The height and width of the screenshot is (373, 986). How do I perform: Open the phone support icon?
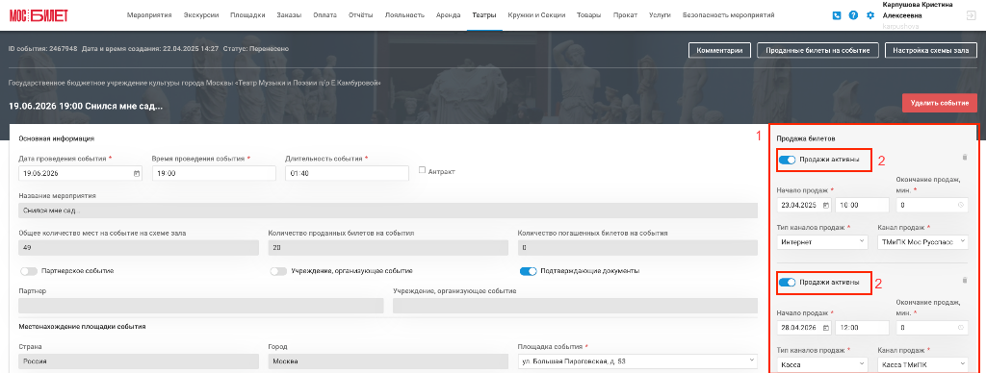click(x=837, y=15)
